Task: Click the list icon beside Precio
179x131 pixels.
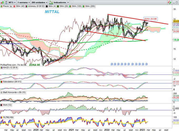Action: (11, 6)
